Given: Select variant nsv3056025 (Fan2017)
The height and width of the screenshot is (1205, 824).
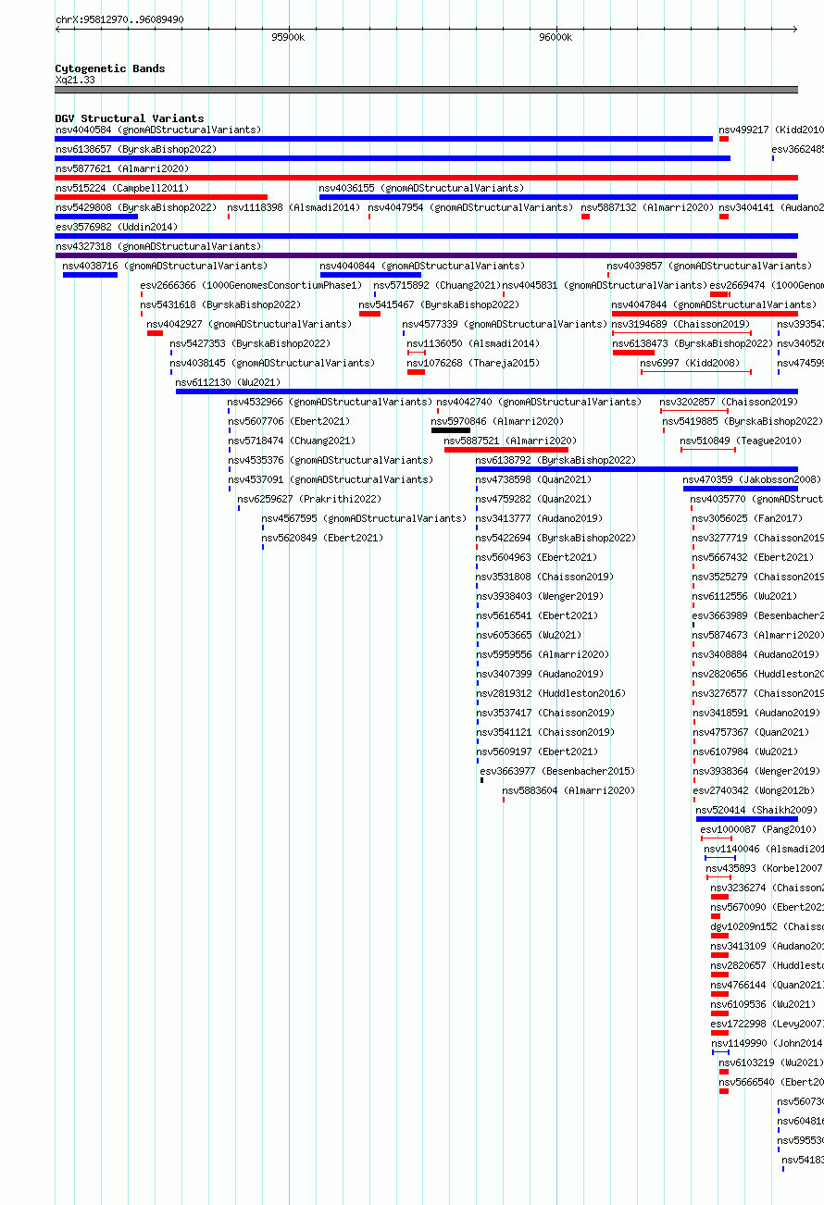Looking at the screenshot, I should (748, 518).
